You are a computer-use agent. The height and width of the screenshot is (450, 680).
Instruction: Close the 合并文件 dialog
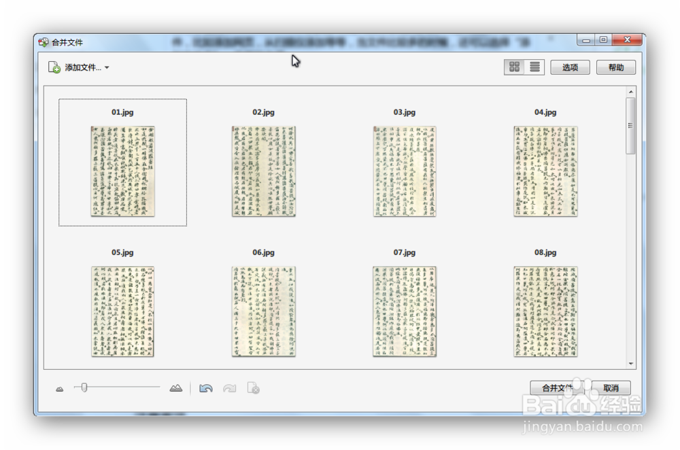pos(627,39)
